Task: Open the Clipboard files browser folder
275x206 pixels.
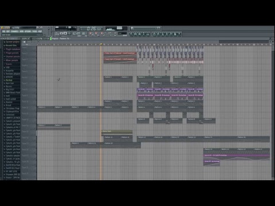Action: point(11,112)
